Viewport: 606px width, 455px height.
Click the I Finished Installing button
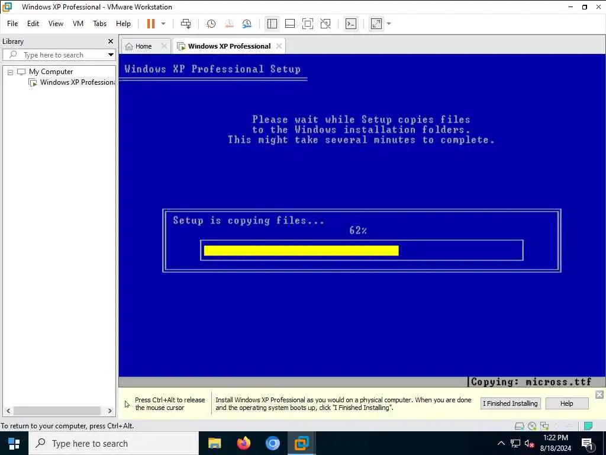pyautogui.click(x=510, y=403)
